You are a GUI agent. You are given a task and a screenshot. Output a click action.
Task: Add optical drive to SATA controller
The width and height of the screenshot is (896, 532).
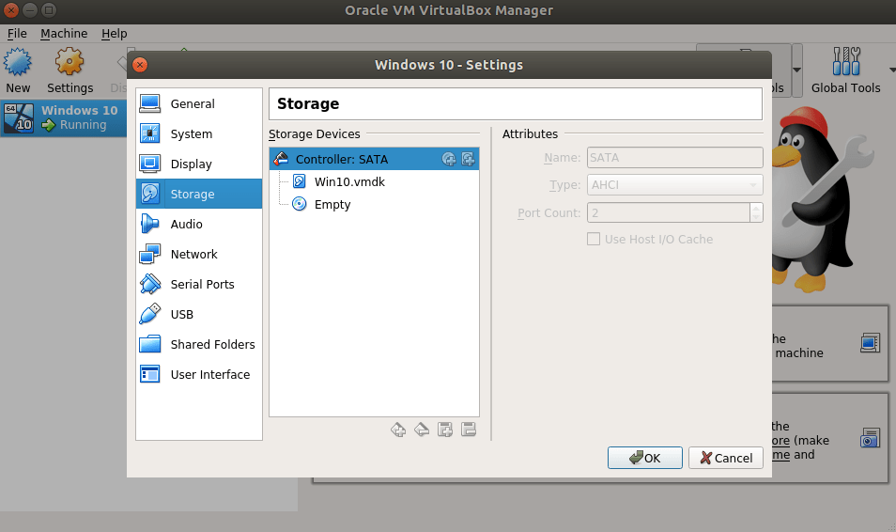point(449,160)
